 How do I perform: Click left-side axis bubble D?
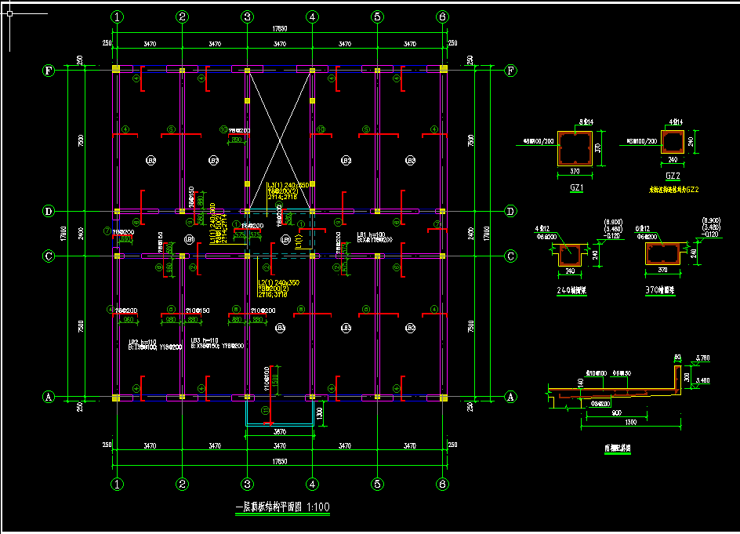click(49, 211)
